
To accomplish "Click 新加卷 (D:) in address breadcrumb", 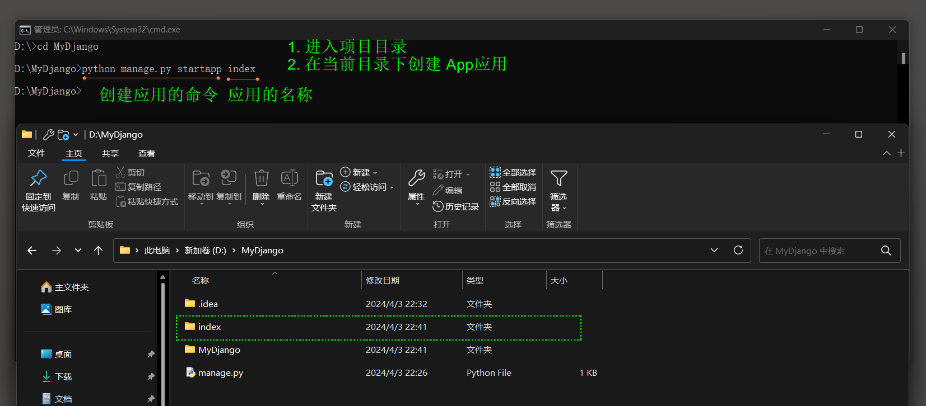I will 206,251.
